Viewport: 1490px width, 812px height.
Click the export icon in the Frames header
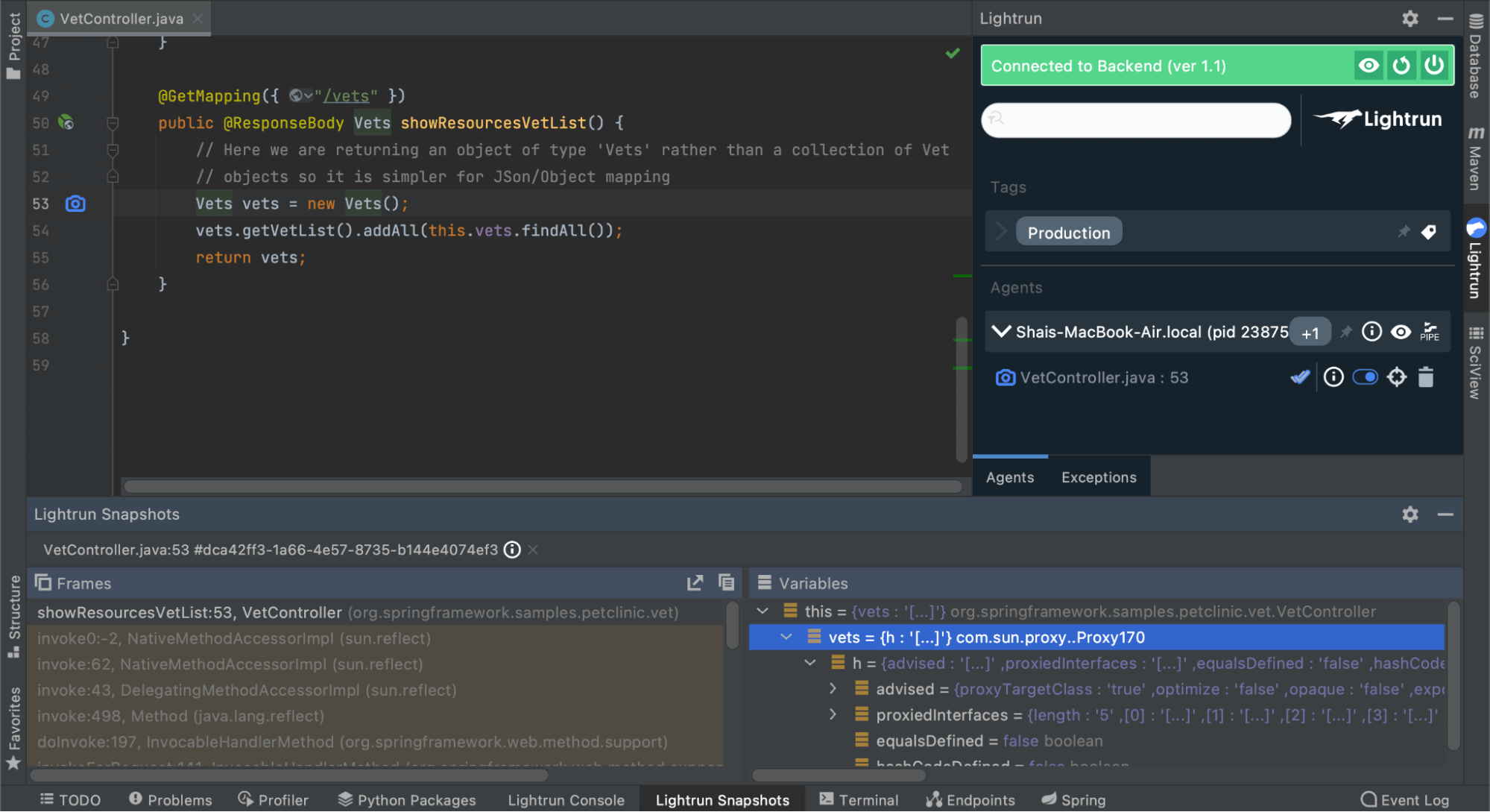[x=695, y=583]
